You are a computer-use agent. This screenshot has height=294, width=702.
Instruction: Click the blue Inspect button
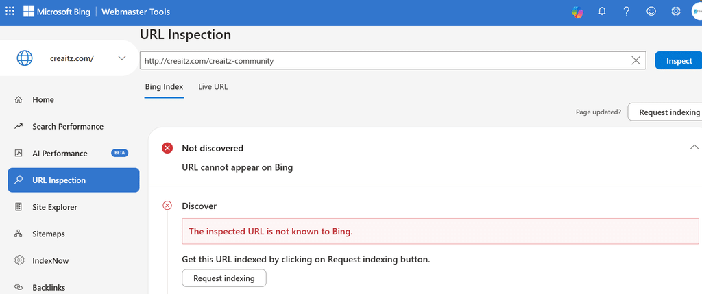(679, 61)
